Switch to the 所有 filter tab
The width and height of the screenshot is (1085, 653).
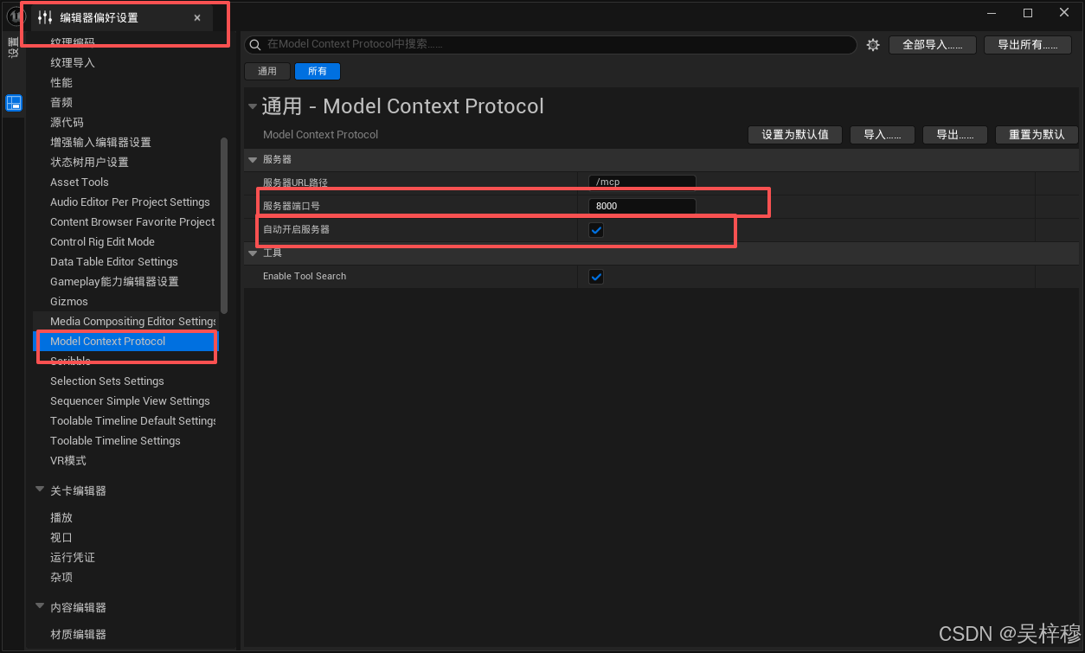pos(318,72)
